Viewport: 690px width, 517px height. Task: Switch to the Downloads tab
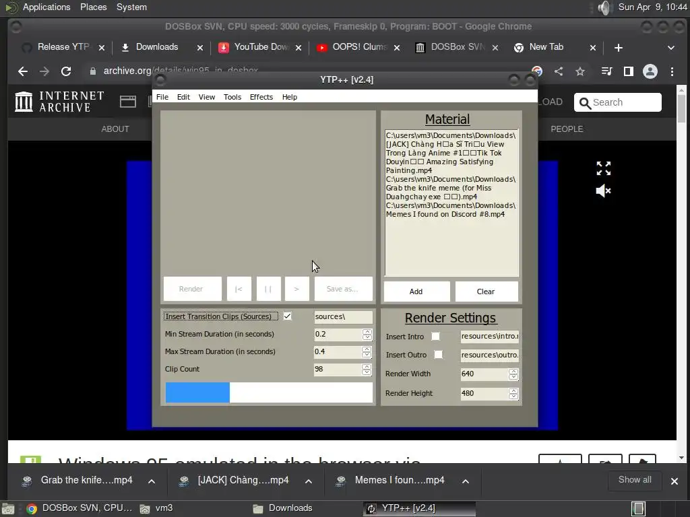tap(156, 47)
